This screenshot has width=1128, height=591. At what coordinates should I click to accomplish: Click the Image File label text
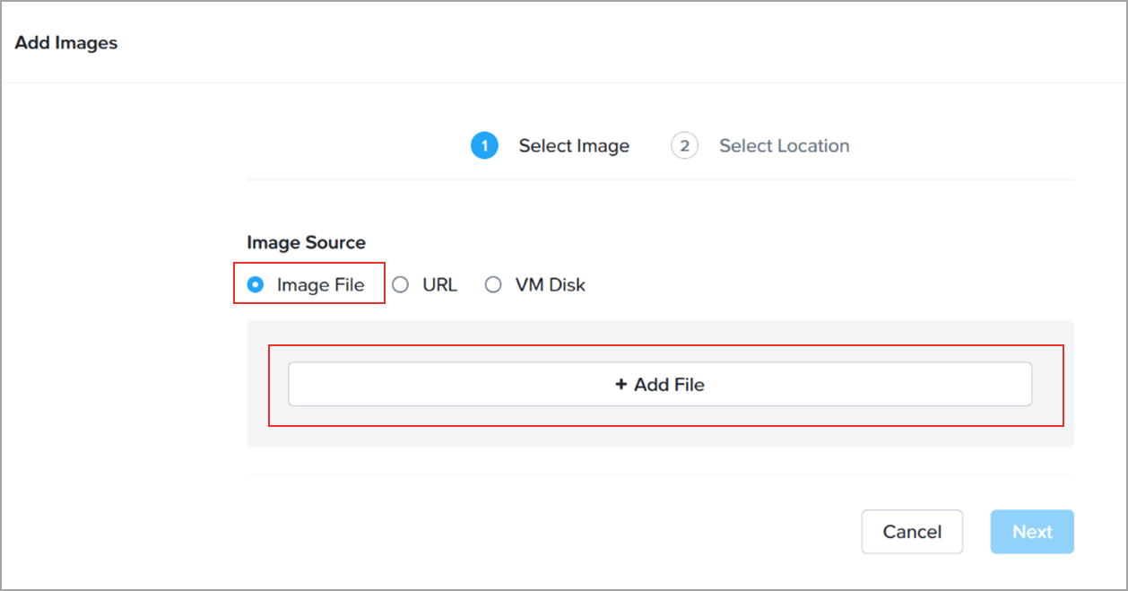tap(320, 285)
